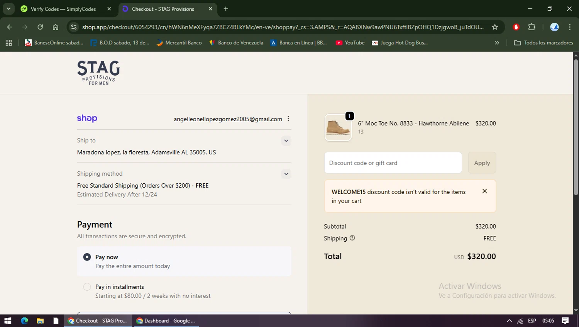Open the Banco de Venezuela bookmark
579x327 pixels.
(x=236, y=43)
